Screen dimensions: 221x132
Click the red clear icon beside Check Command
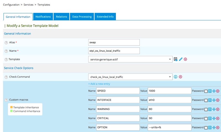(180, 77)
